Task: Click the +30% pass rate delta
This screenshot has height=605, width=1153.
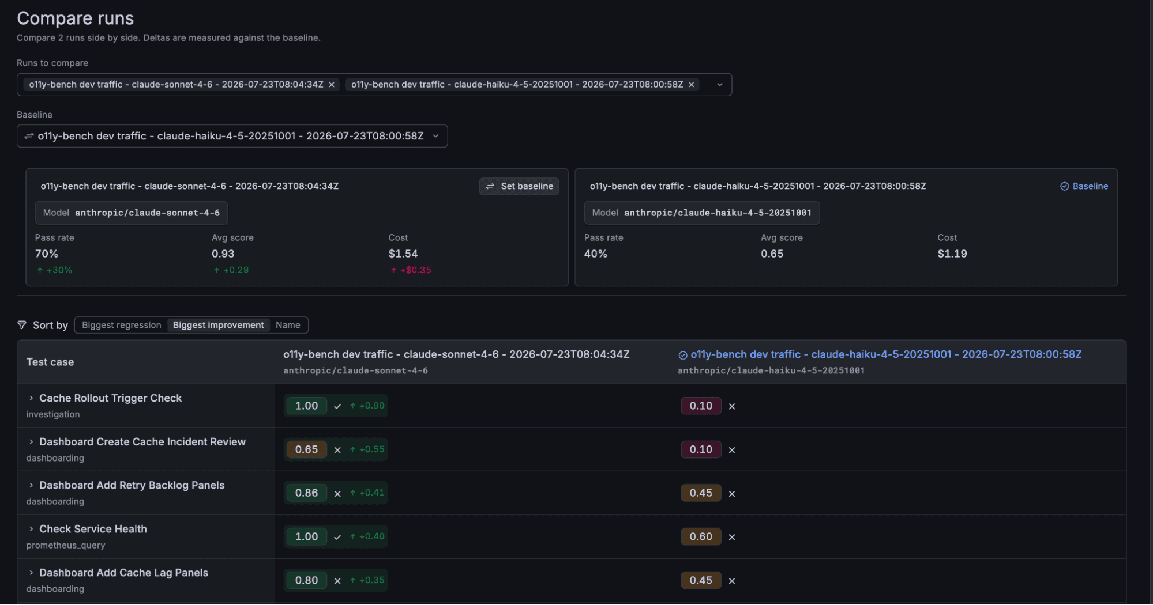Action: coord(54,270)
